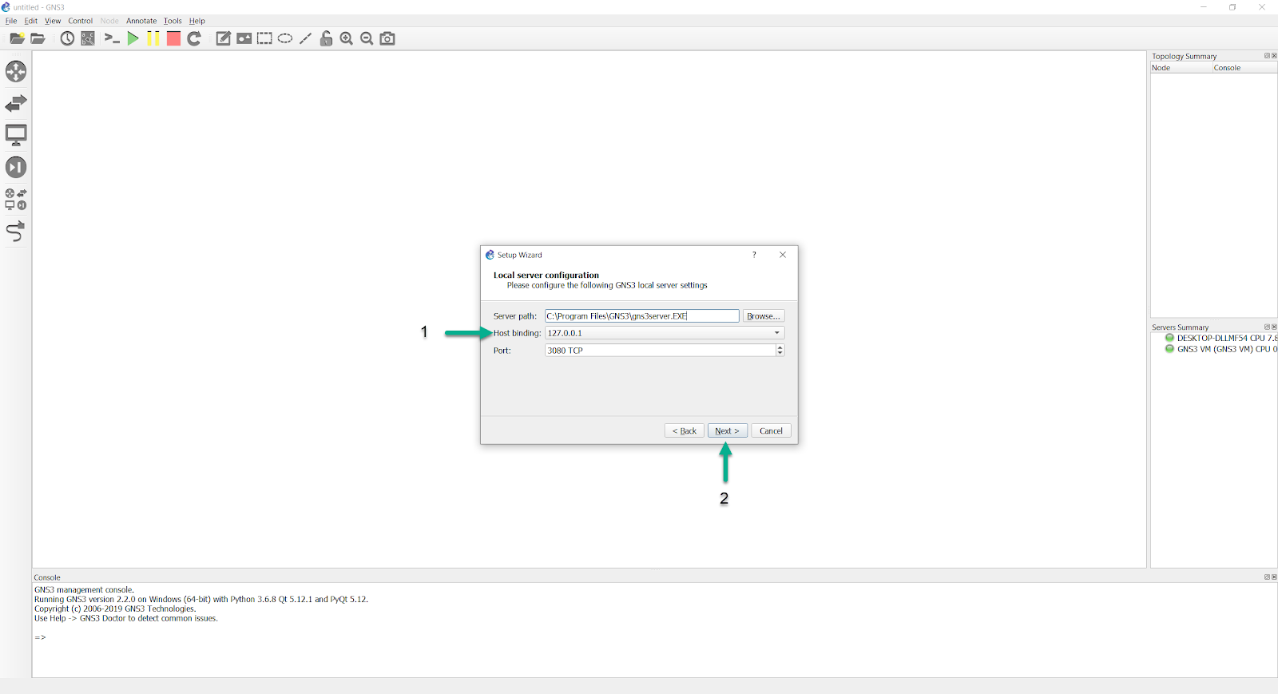Image resolution: width=1278 pixels, height=694 pixels.
Task: Float the Servers Summary panel
Action: 1267,327
